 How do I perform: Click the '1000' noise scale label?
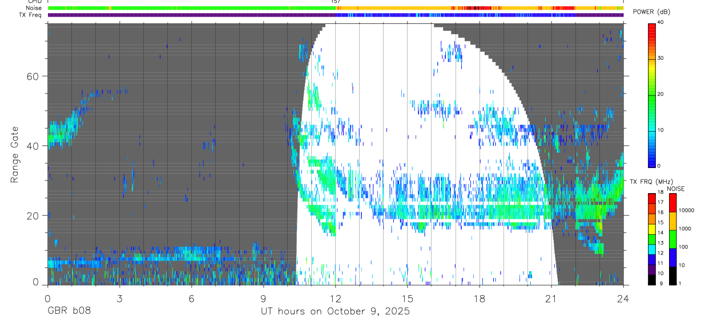tap(685, 228)
